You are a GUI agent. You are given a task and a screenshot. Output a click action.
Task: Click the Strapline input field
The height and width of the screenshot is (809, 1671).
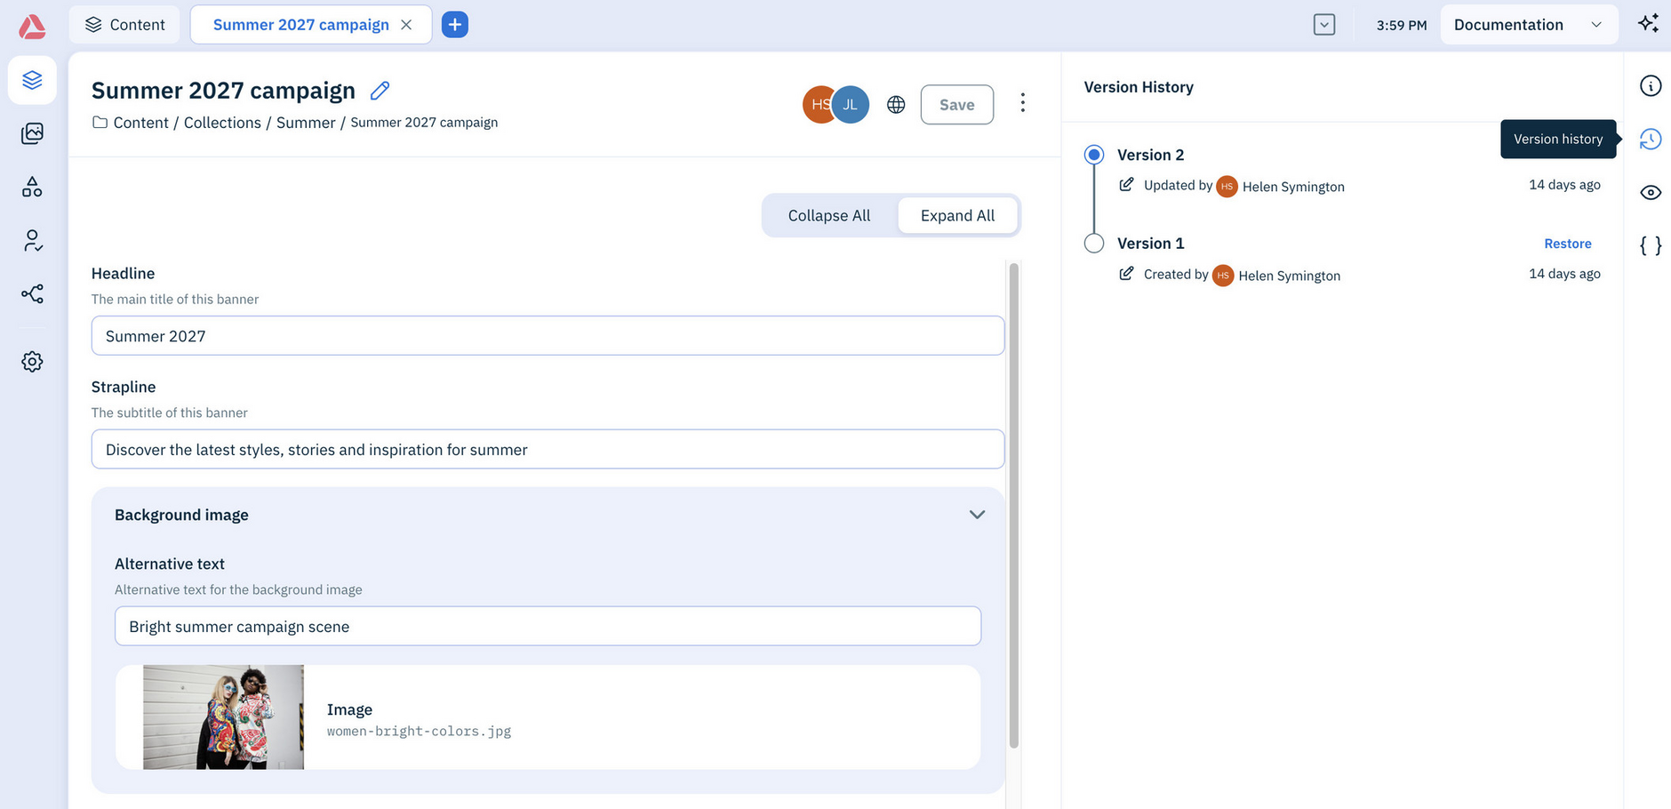548,450
